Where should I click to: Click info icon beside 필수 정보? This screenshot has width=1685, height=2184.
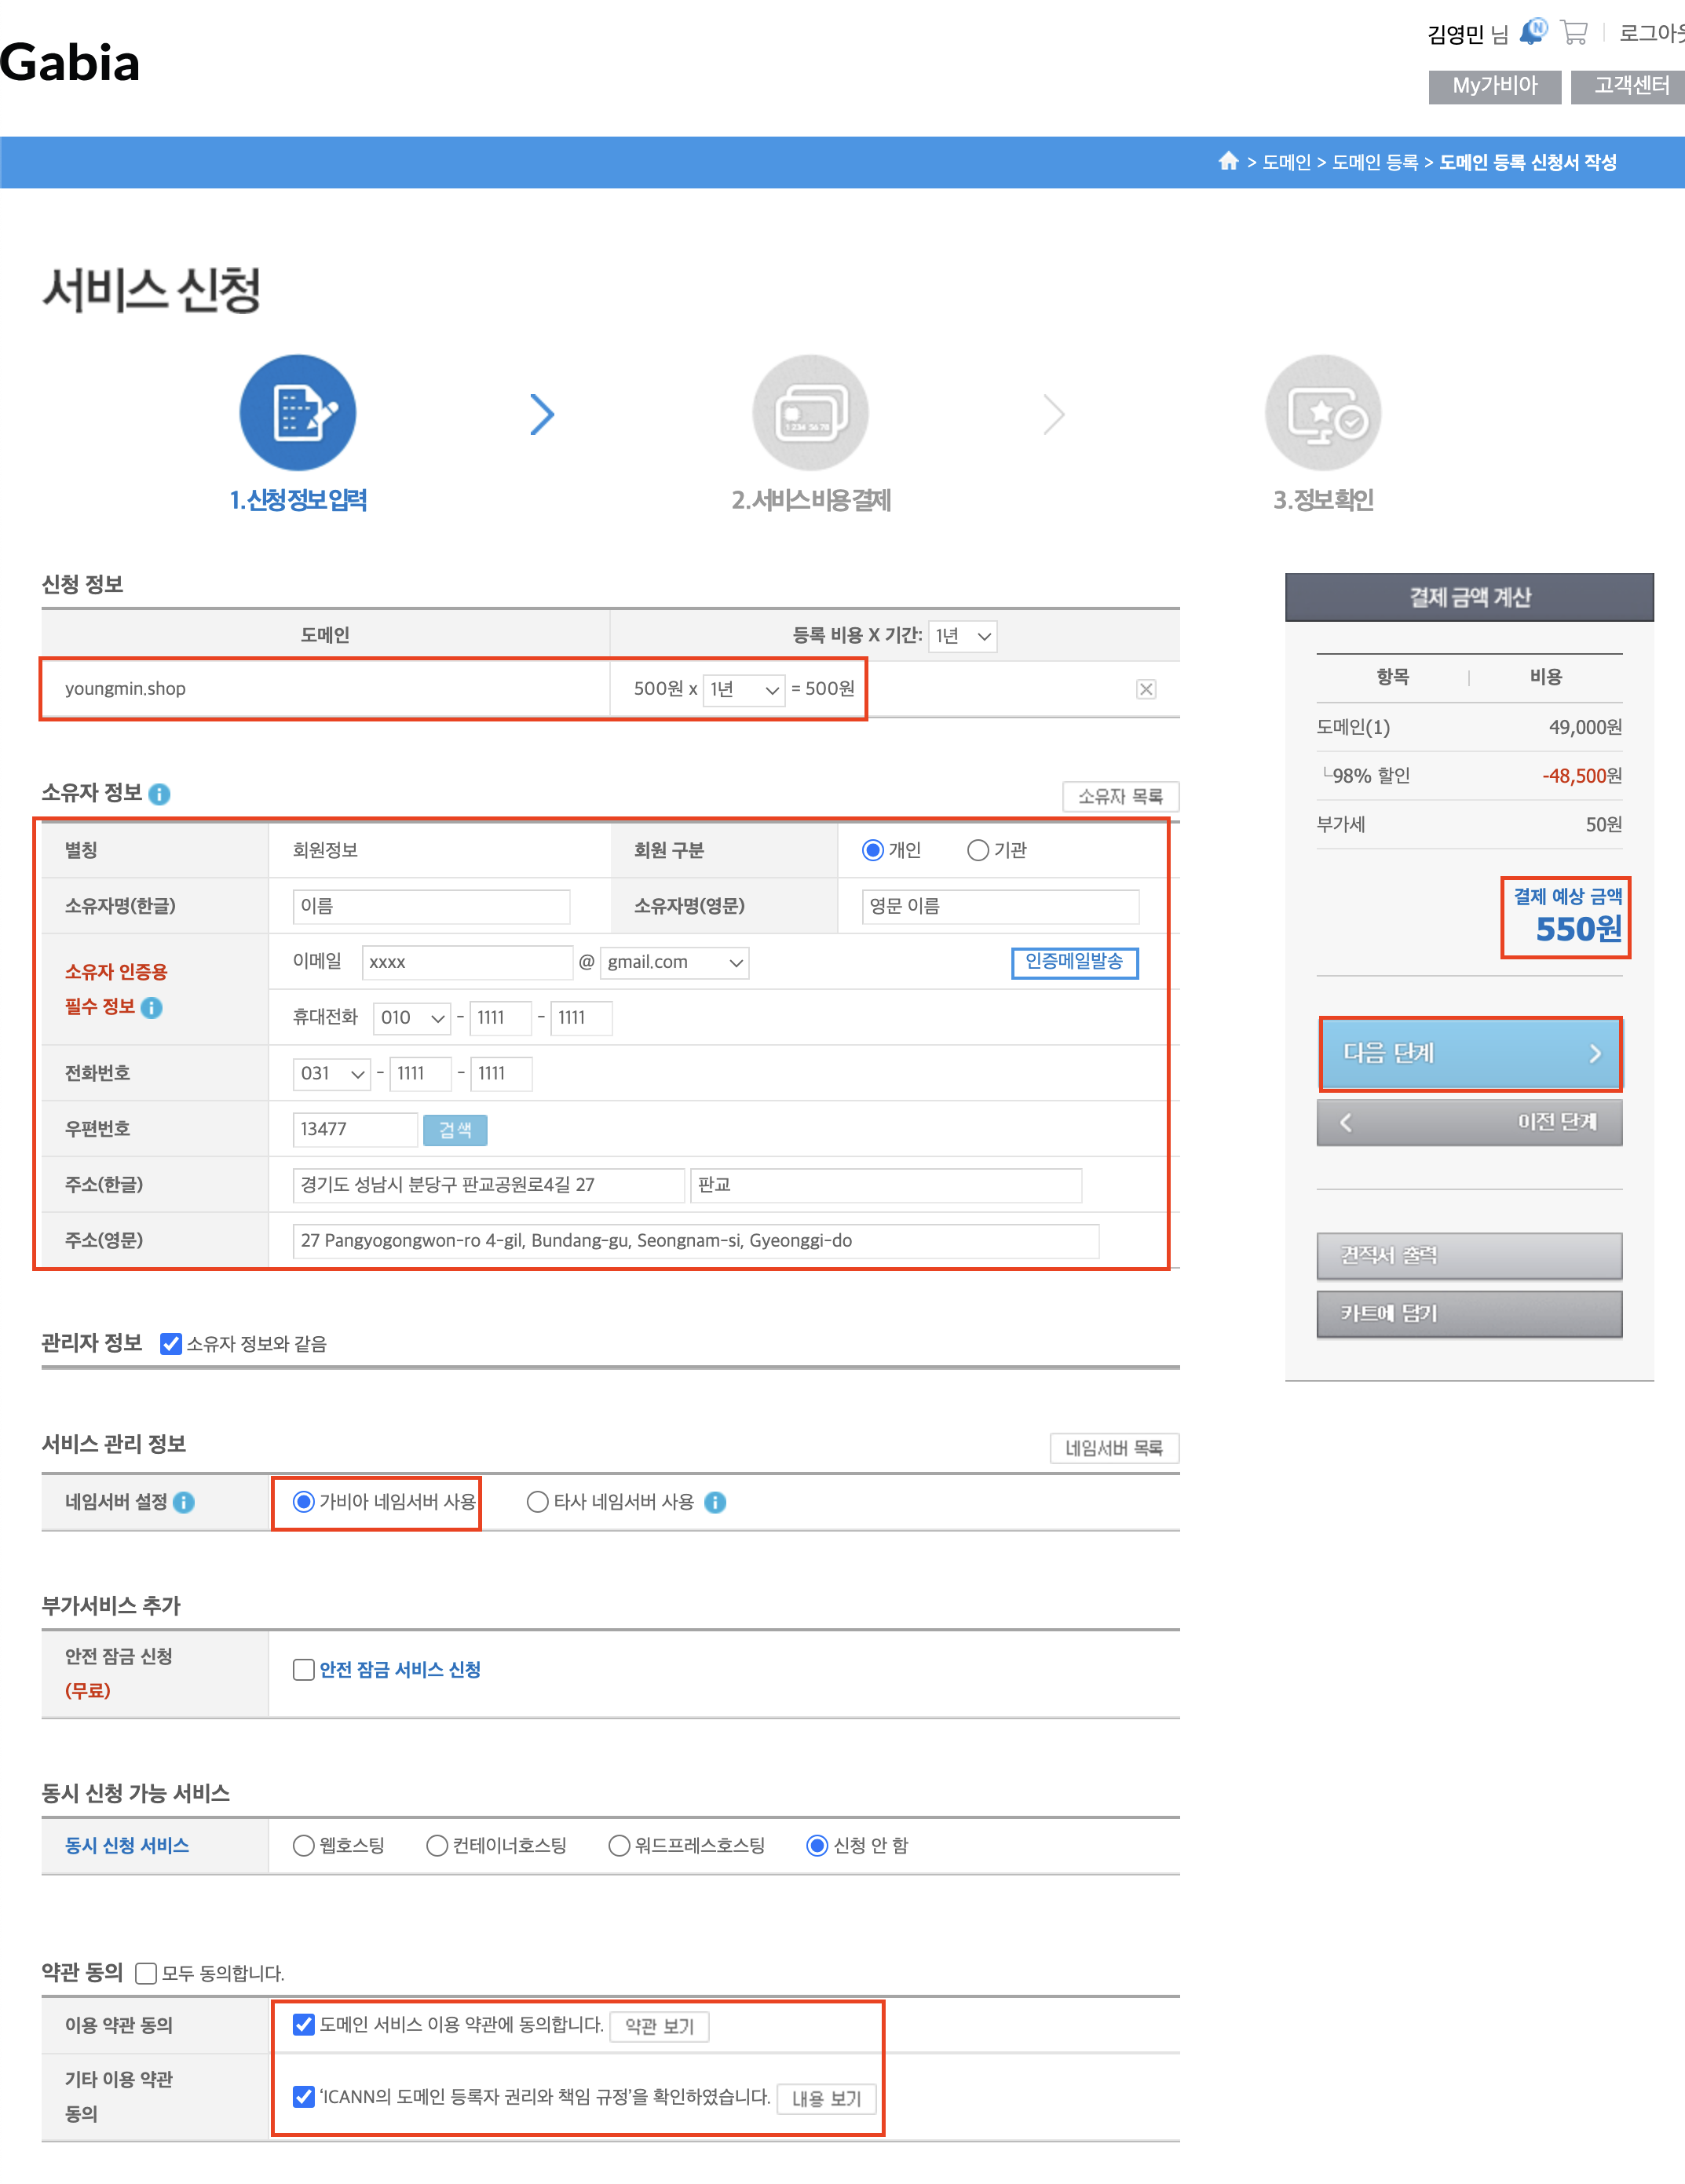pos(152,1008)
